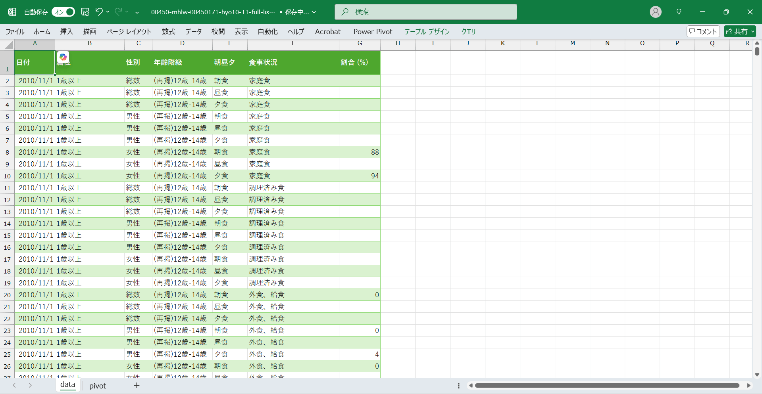Click the コメント comments button
762x394 pixels.
(703, 31)
